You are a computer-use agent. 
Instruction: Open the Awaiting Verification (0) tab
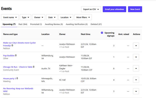pos(77,24)
